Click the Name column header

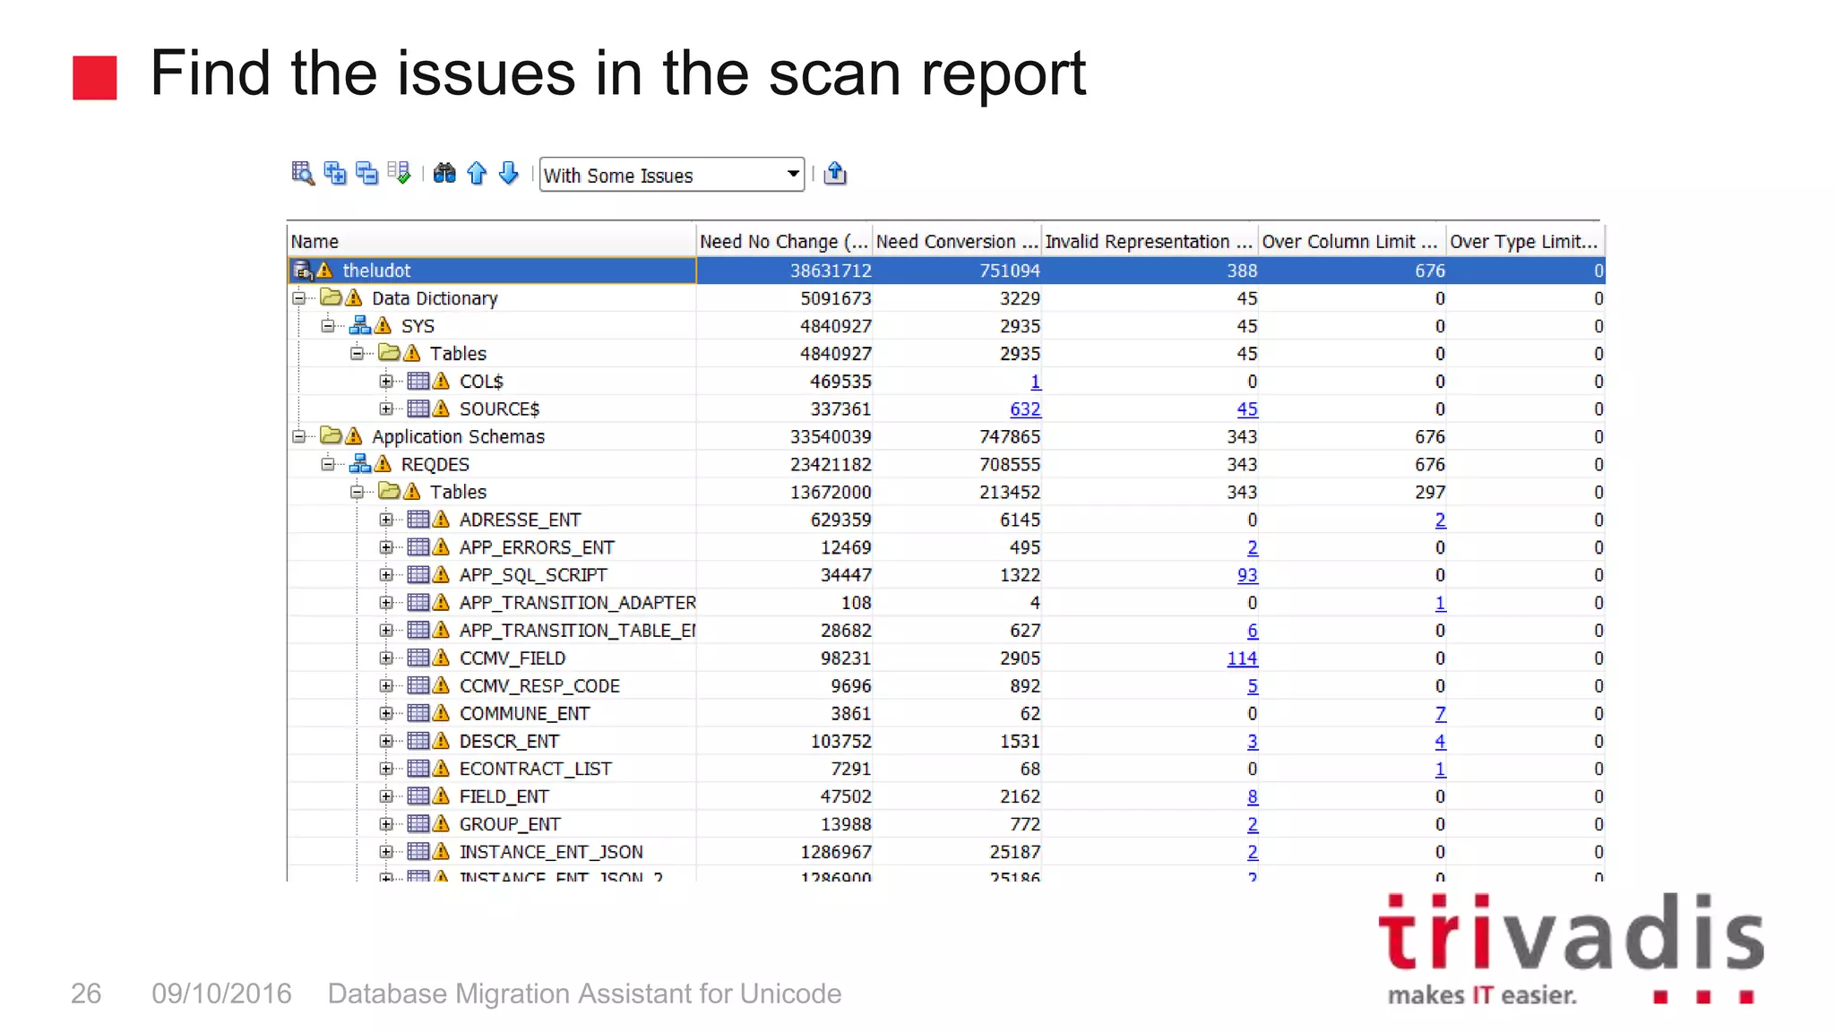pos(492,241)
